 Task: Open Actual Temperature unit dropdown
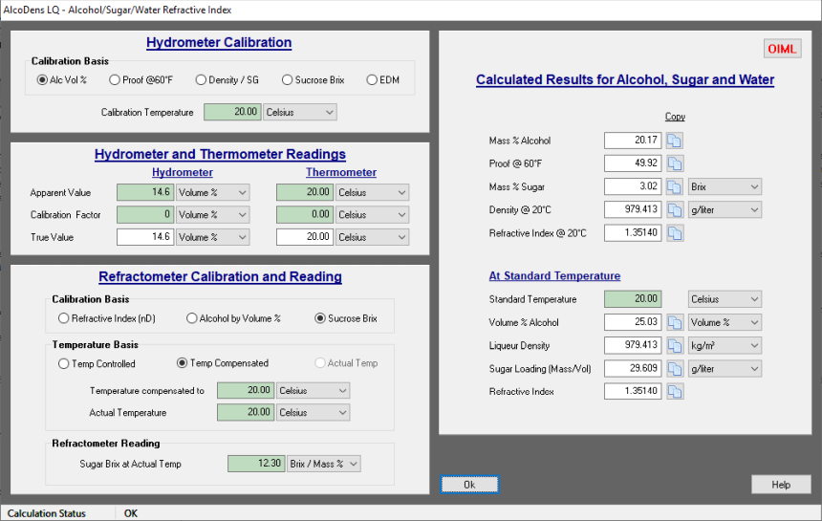point(313,413)
